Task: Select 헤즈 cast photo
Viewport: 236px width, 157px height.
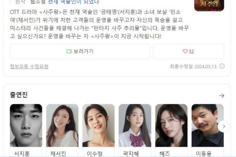Action: tap(171, 125)
